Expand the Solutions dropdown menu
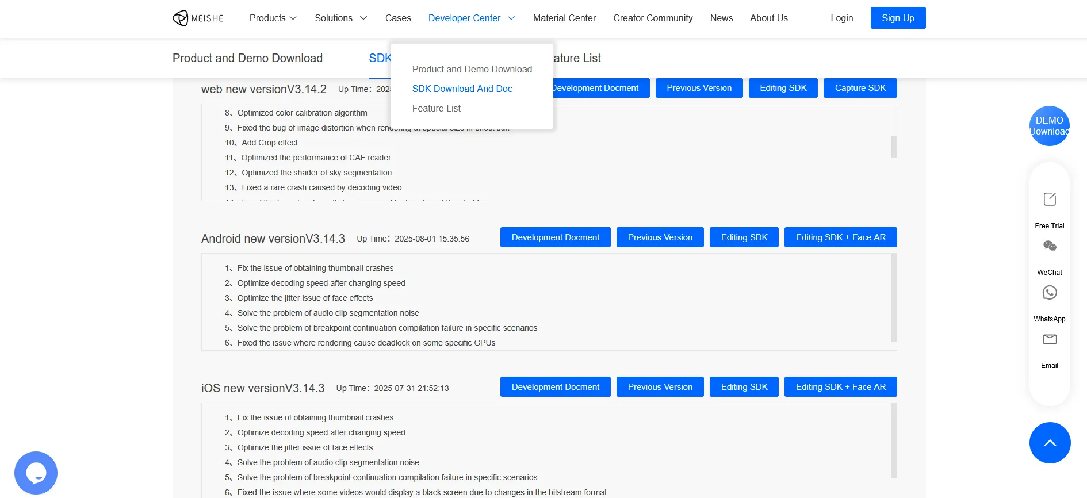Screen dimensions: 1087x498 click(x=340, y=18)
